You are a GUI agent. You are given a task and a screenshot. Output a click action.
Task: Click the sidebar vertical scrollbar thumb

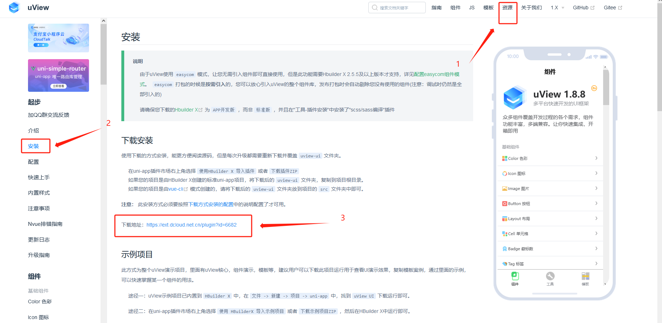[104, 54]
